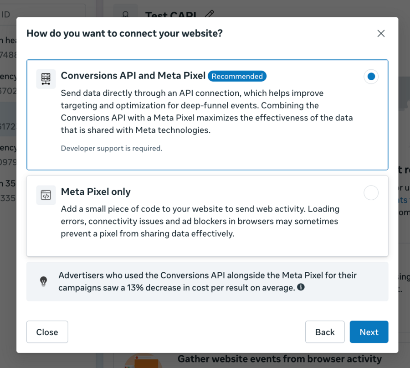Click the pencil edit icon beside Test CAPI
This screenshot has height=368, width=410.
pos(209,14)
